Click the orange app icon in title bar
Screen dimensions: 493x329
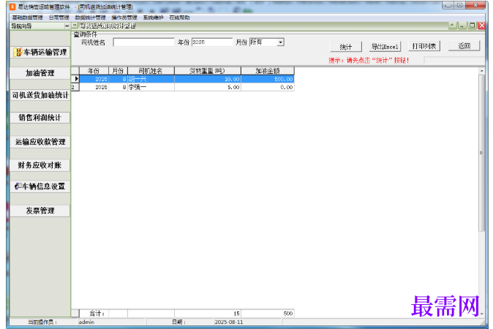(x=12, y=7)
